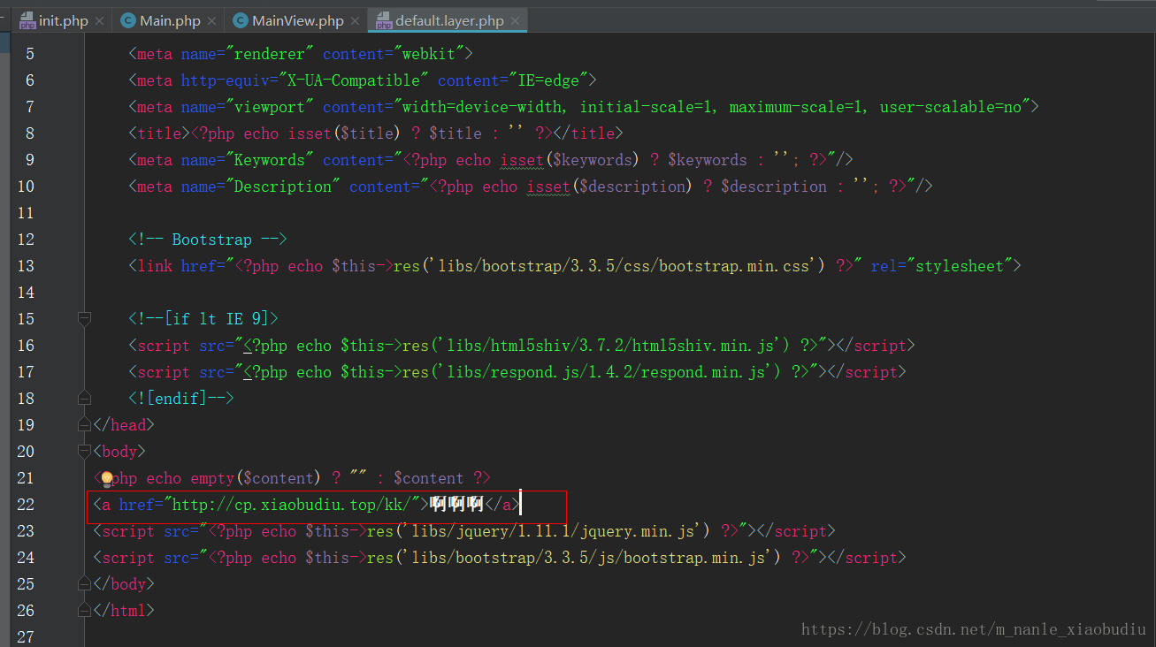Click the fold marker beside </body>

tap(84, 583)
